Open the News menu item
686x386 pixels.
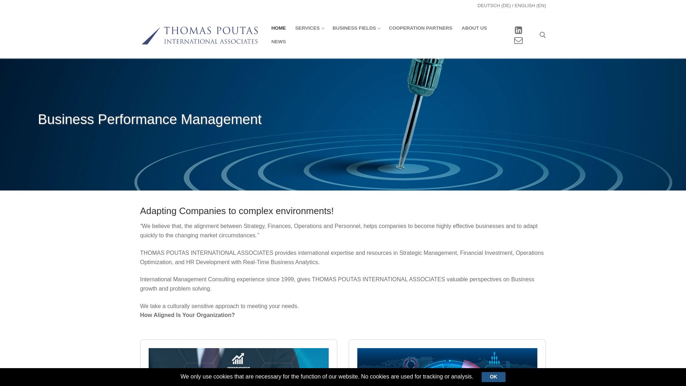(x=278, y=42)
